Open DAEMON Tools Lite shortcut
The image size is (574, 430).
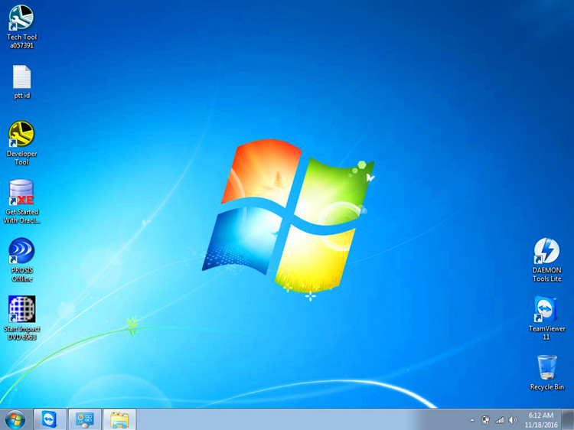click(x=546, y=260)
